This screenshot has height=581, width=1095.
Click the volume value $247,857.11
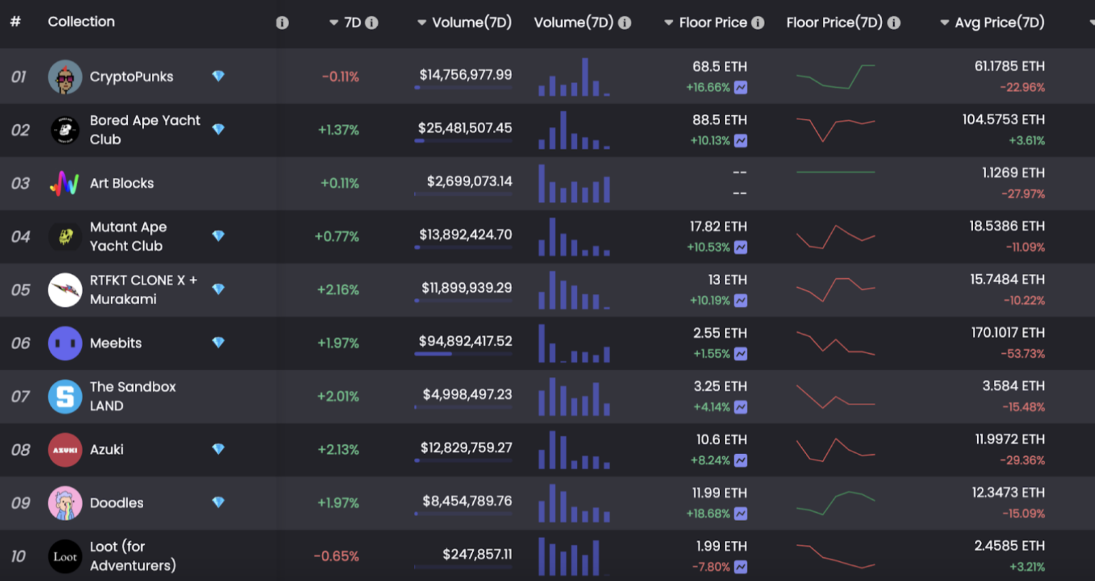477,554
